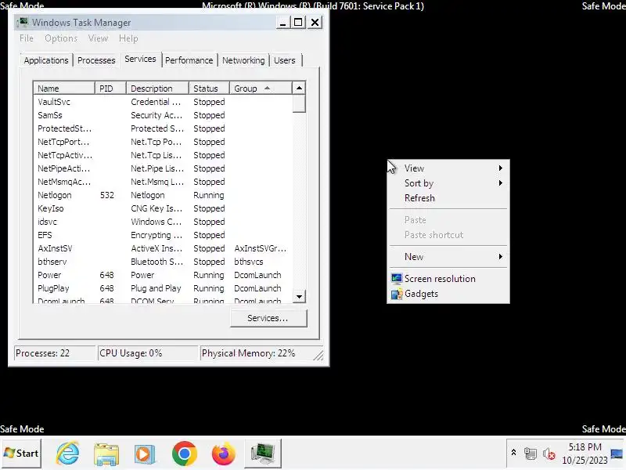Select the Services tab

click(140, 59)
